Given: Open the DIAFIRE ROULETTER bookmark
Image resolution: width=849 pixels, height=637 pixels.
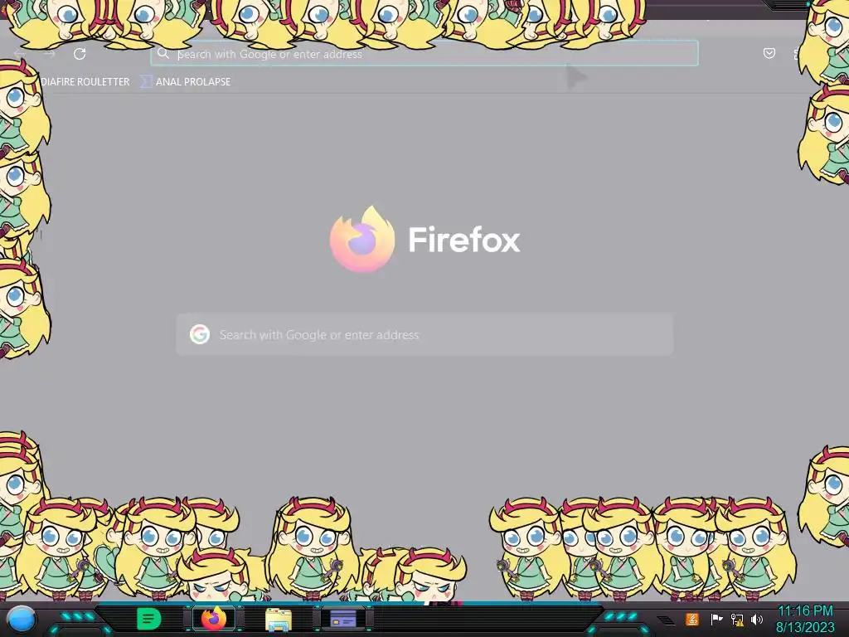Looking at the screenshot, I should pyautogui.click(x=85, y=82).
